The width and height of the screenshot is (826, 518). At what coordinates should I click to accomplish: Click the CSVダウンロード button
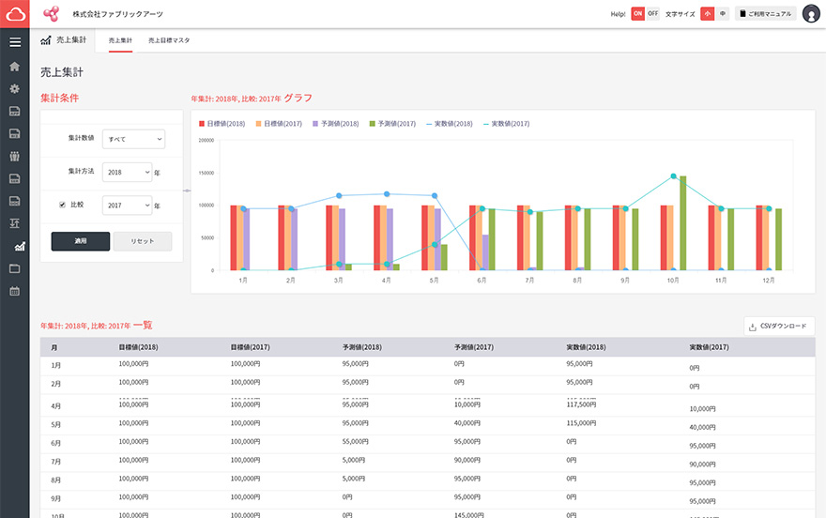[x=779, y=327]
